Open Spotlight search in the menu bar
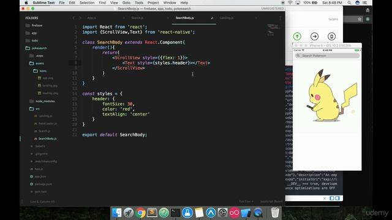392x220 pixels. point(349,2)
